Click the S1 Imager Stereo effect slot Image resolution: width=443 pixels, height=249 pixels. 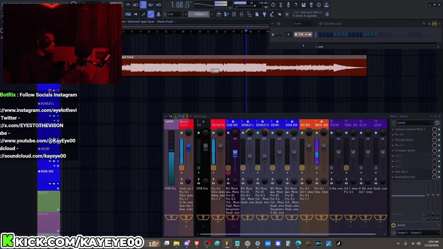[405, 150]
